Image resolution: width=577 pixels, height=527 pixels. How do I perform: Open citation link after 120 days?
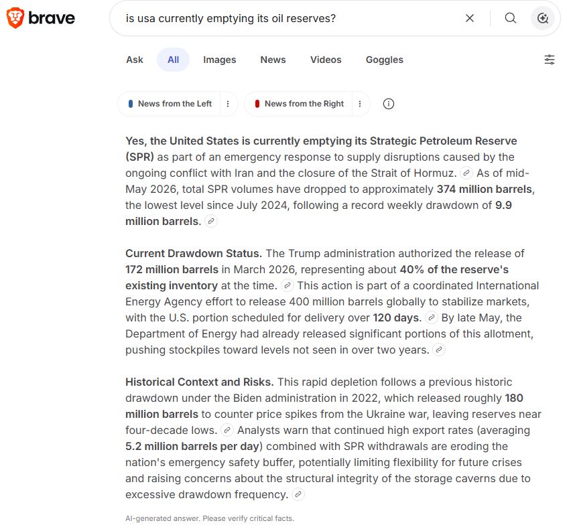click(432, 318)
